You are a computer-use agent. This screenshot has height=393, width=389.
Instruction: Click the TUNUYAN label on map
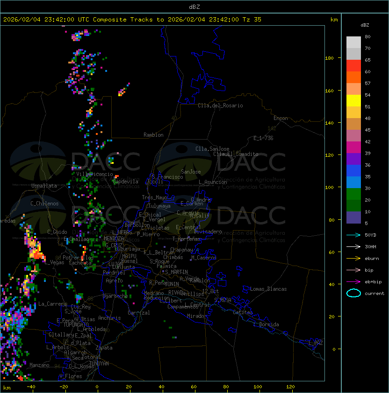(x=99, y=364)
